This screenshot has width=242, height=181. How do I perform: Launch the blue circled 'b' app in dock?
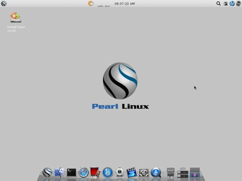pos(107,172)
